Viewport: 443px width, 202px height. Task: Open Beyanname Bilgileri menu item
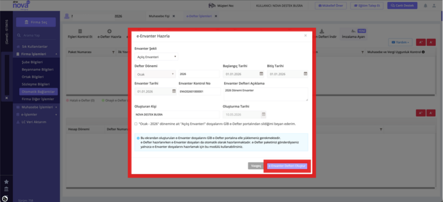click(38, 69)
